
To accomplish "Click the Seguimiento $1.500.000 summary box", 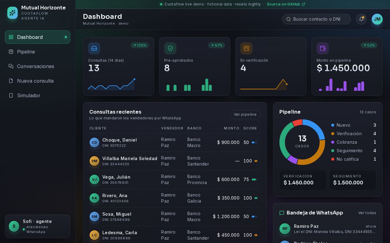I will [x=353, y=180].
